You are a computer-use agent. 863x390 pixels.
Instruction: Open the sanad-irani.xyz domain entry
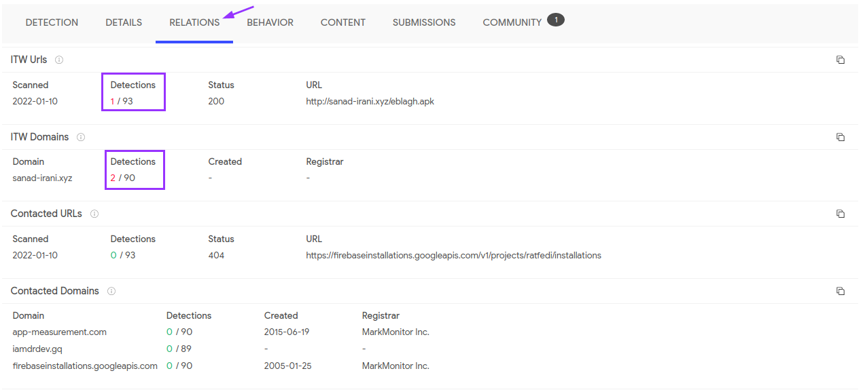42,178
